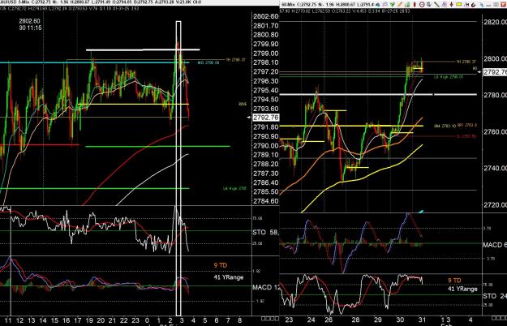
Task: Minimize the 60-Min chart window
Action: tap(488, 5)
